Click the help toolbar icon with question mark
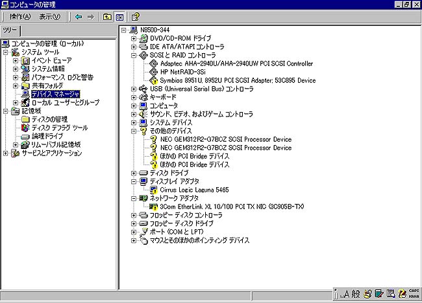The image size is (422, 303). tap(135, 17)
